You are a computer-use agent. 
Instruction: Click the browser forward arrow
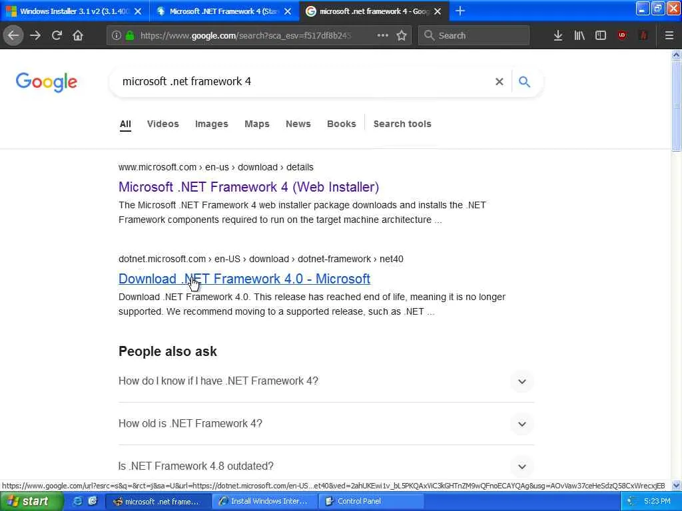coord(35,35)
